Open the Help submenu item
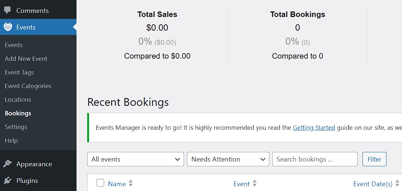This screenshot has width=402, height=191. pos(11,140)
